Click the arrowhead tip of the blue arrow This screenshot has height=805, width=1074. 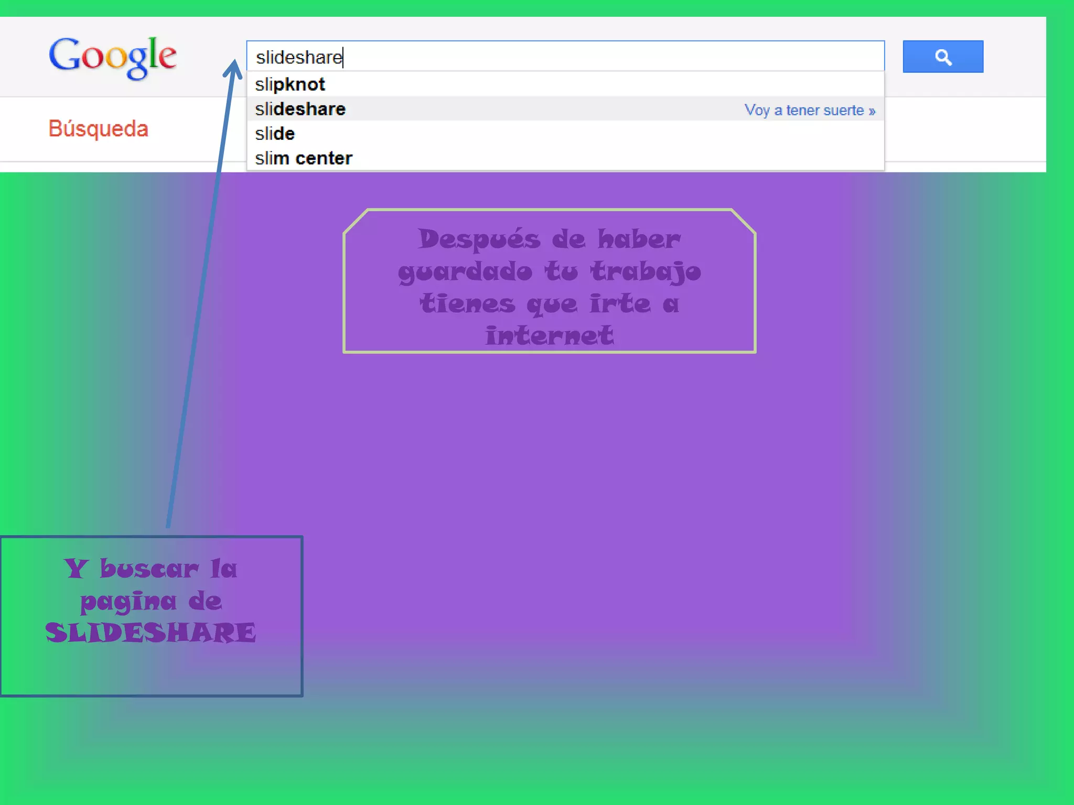coord(233,63)
